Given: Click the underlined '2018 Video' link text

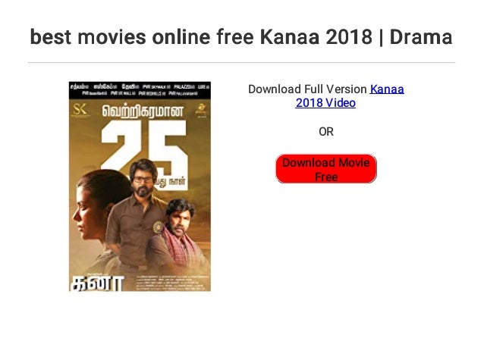Looking at the screenshot, I should click(x=325, y=103).
